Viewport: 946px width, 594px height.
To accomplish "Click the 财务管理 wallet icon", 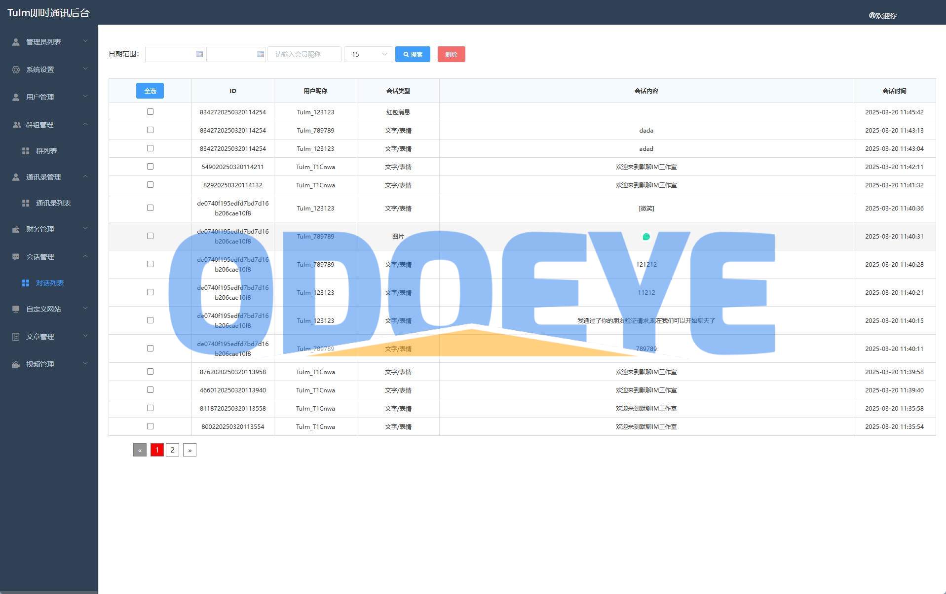I will click(16, 229).
